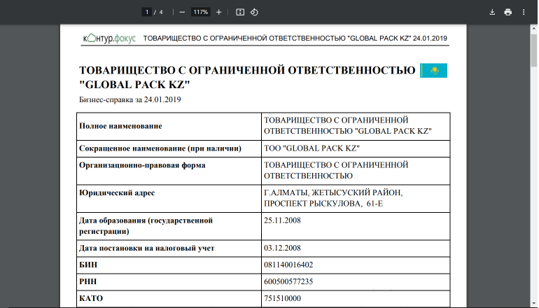Click 'Бизнес-справка за 24.01.2019' subtitle
539x308 pixels.
click(x=130, y=99)
